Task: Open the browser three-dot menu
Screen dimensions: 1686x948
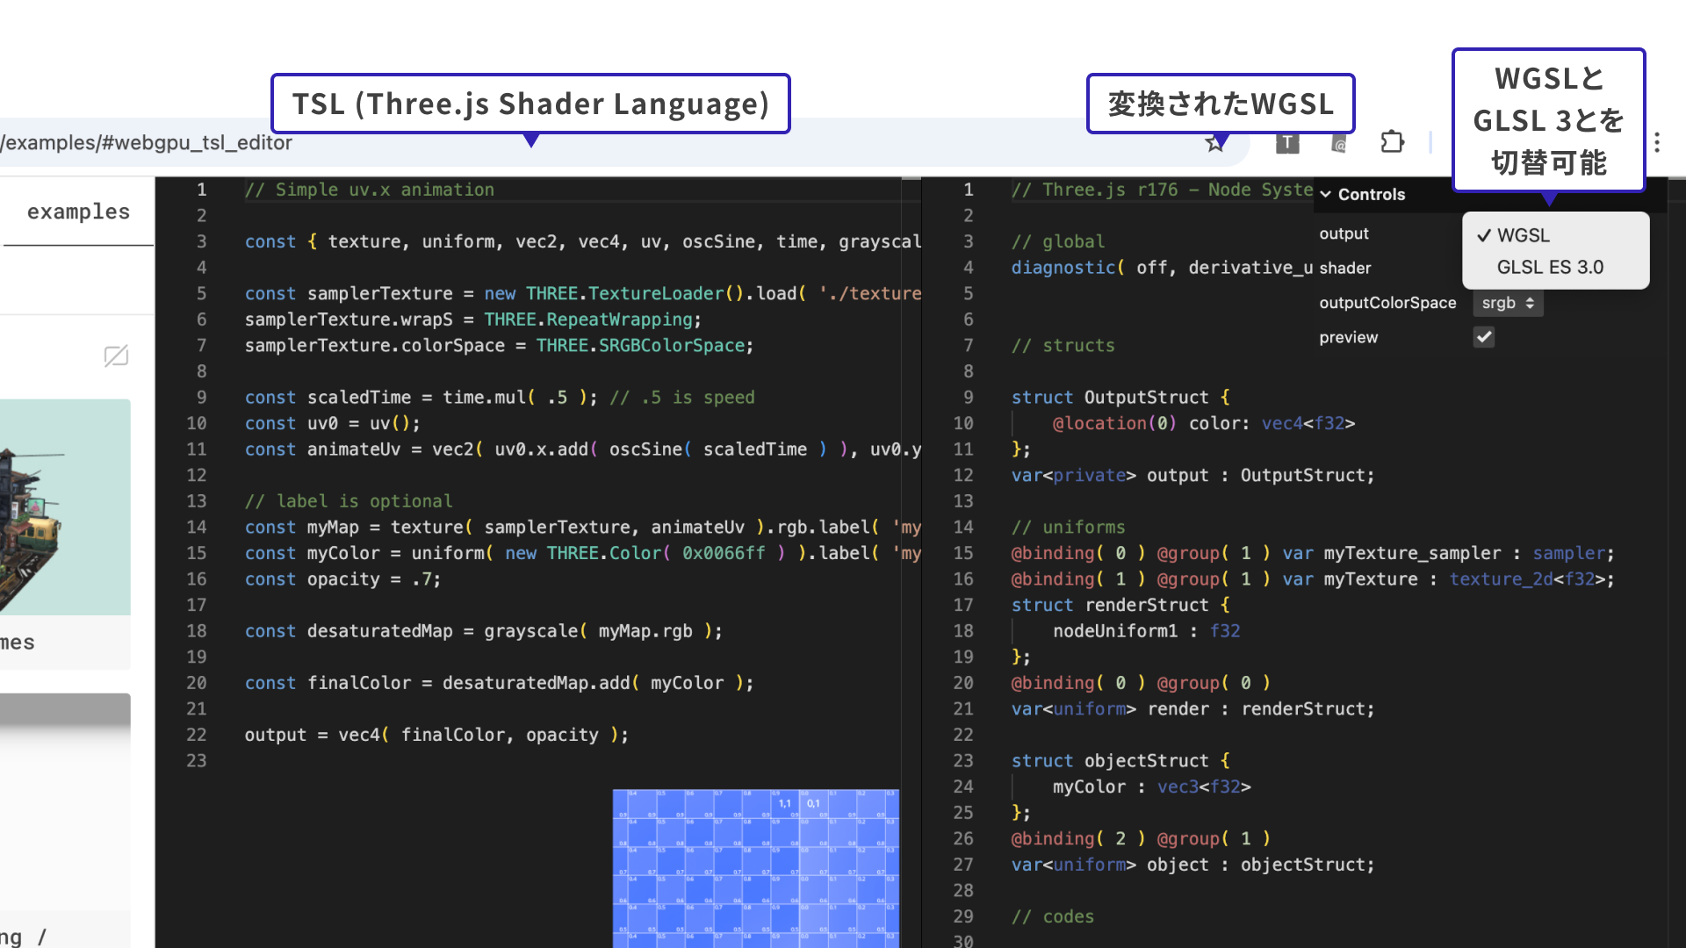Action: click(x=1657, y=142)
